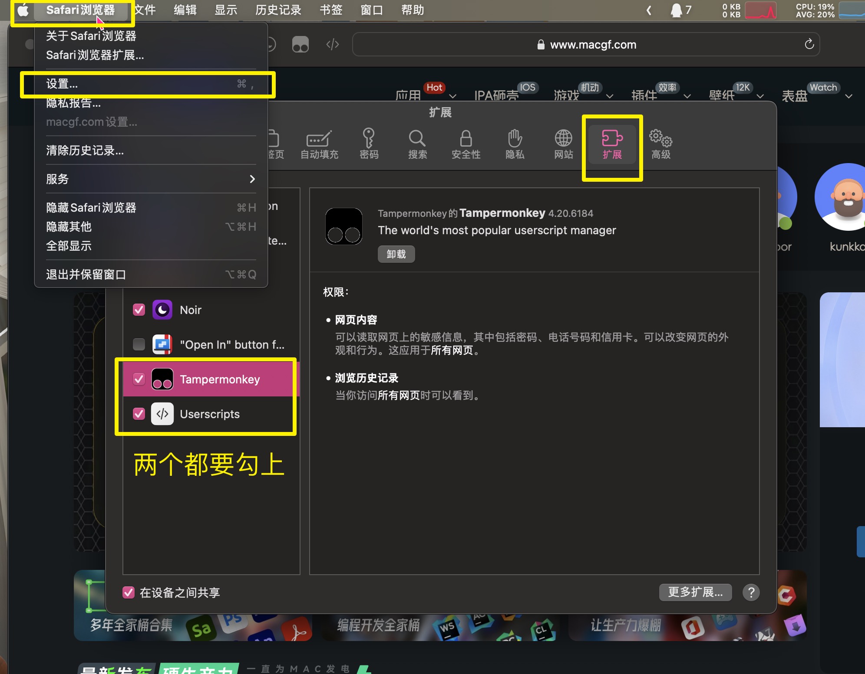Click the 卸载 button for Tampermonkey

point(396,254)
